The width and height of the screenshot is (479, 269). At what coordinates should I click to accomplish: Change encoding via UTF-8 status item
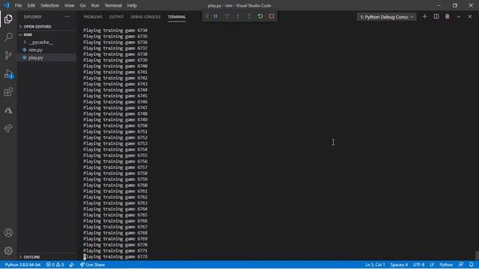click(x=418, y=265)
